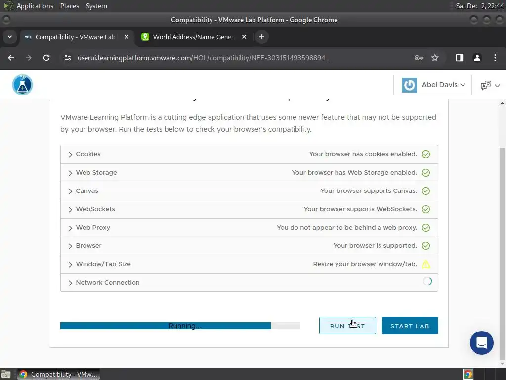Image resolution: width=506 pixels, height=380 pixels.
Task: Close the World Address/Name Generator tab
Action: click(244, 37)
